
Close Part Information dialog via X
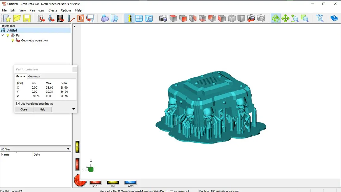click(x=75, y=69)
